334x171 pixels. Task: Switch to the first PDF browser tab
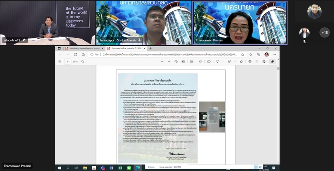[84, 48]
